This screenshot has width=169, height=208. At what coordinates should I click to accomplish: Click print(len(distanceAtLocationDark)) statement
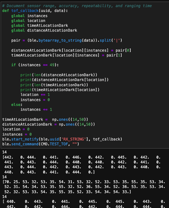pyautogui.click(x=59, y=75)
